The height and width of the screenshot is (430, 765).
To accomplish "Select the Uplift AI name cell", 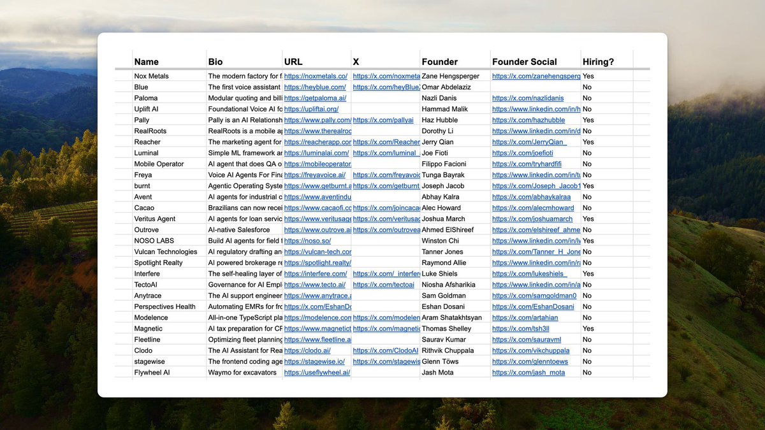I will (x=169, y=109).
